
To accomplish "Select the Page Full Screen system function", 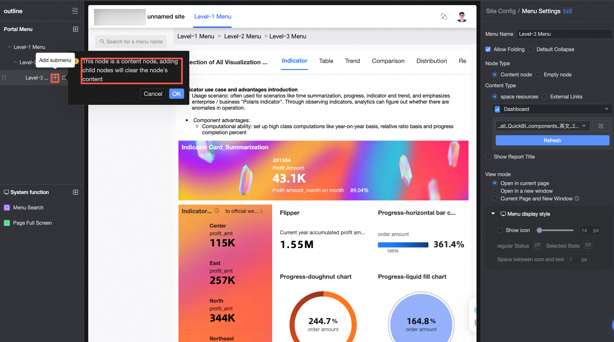I will pyautogui.click(x=32, y=223).
